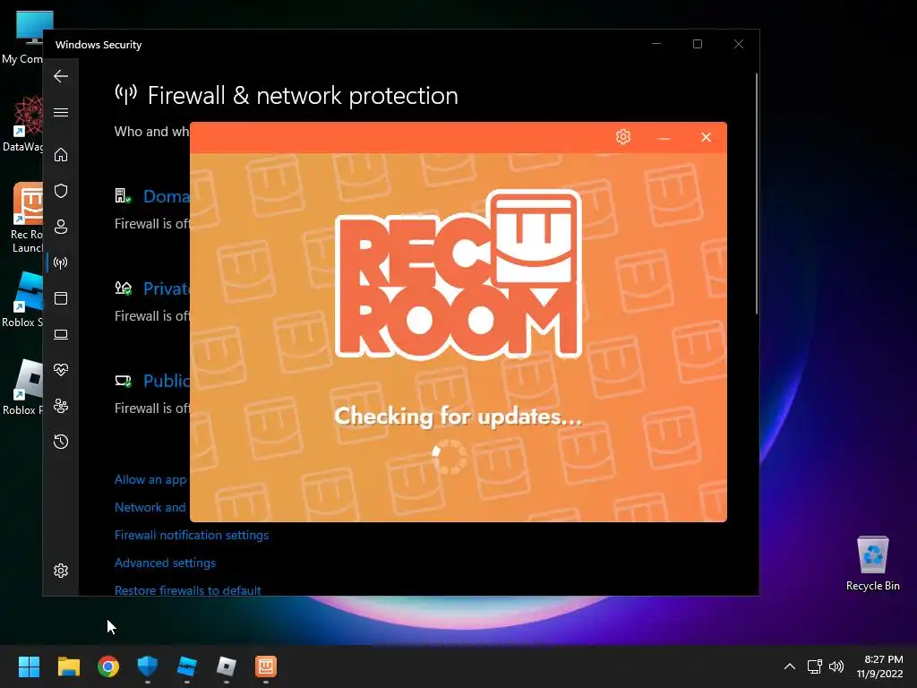The height and width of the screenshot is (688, 917).
Task: Open Roblox Studio from taskbar
Action: click(x=187, y=666)
